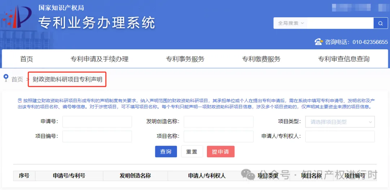The image size is (390, 190).
Task: Click the 项目类型 table column header
Action: 268,176
